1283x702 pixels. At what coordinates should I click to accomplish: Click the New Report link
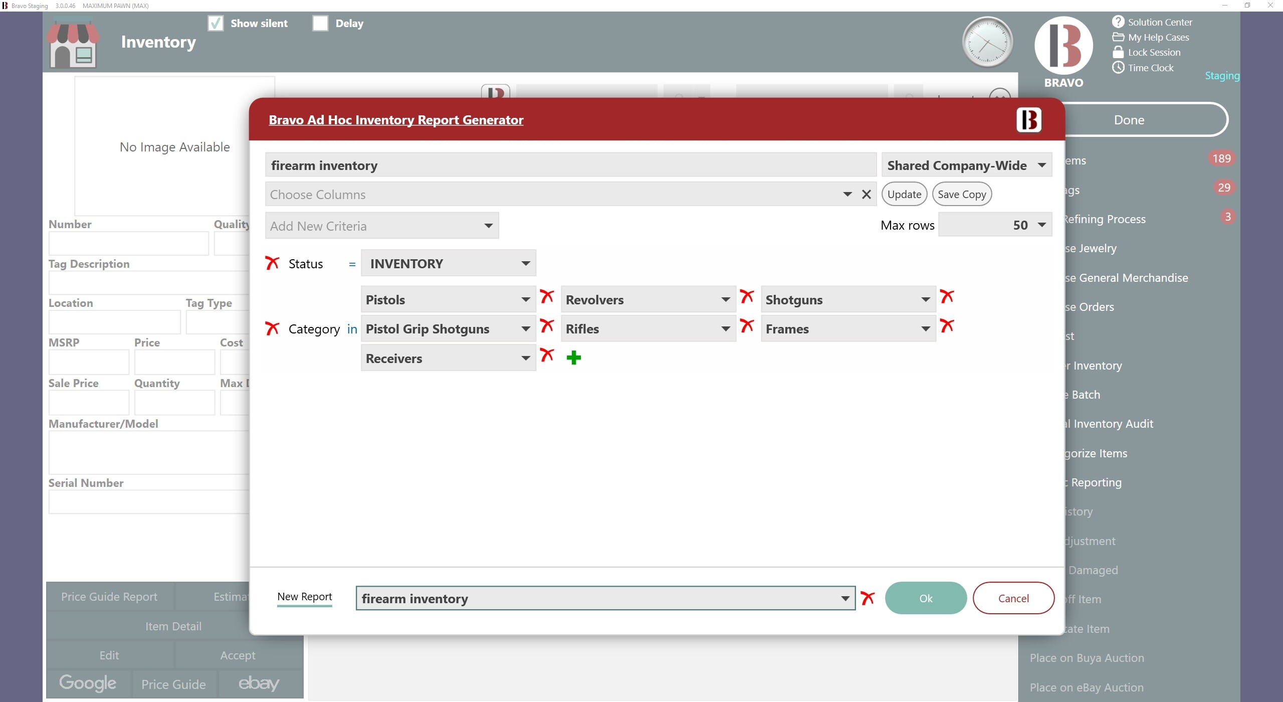pyautogui.click(x=305, y=597)
